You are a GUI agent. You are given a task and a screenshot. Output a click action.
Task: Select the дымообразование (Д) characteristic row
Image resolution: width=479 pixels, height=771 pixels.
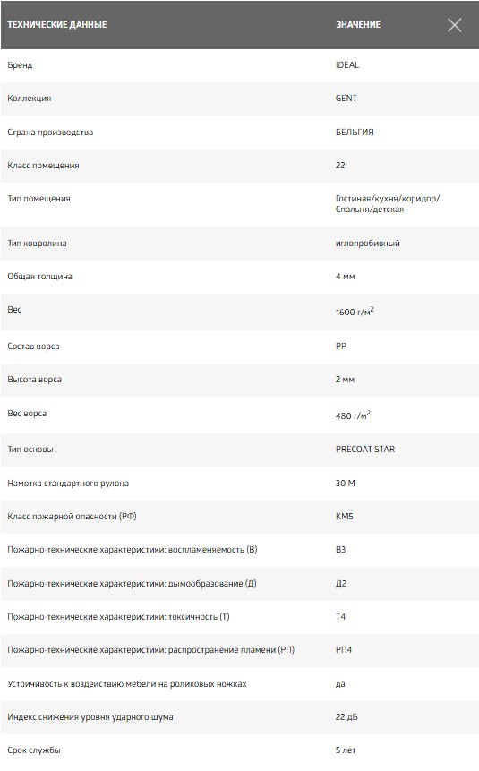click(x=240, y=584)
